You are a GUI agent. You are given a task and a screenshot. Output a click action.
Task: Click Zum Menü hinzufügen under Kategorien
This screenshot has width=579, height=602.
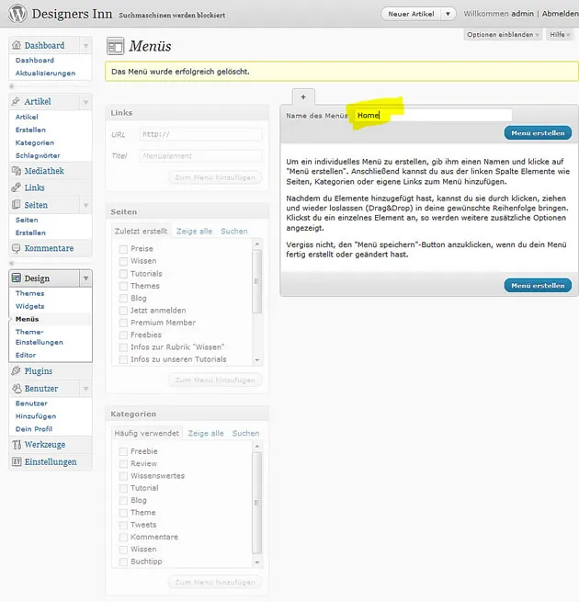coord(215,582)
